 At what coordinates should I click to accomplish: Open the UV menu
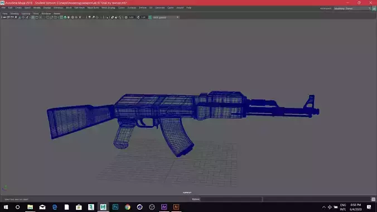pos(151,8)
